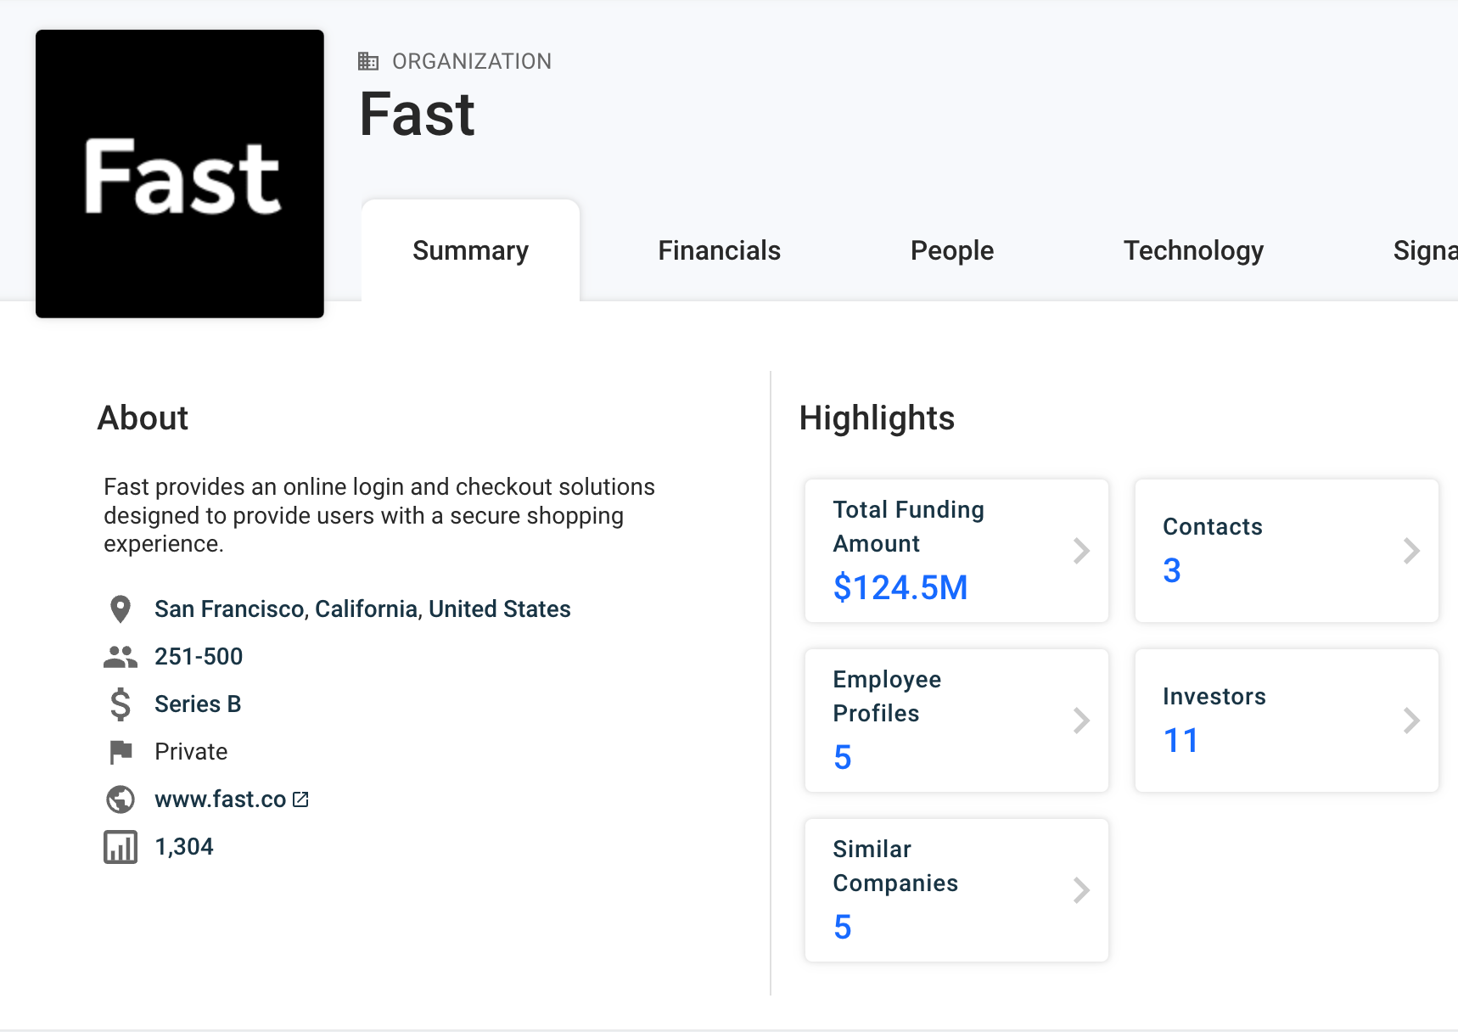This screenshot has height=1032, width=1458.
Task: Click the flag company-status icon
Action: 121,752
